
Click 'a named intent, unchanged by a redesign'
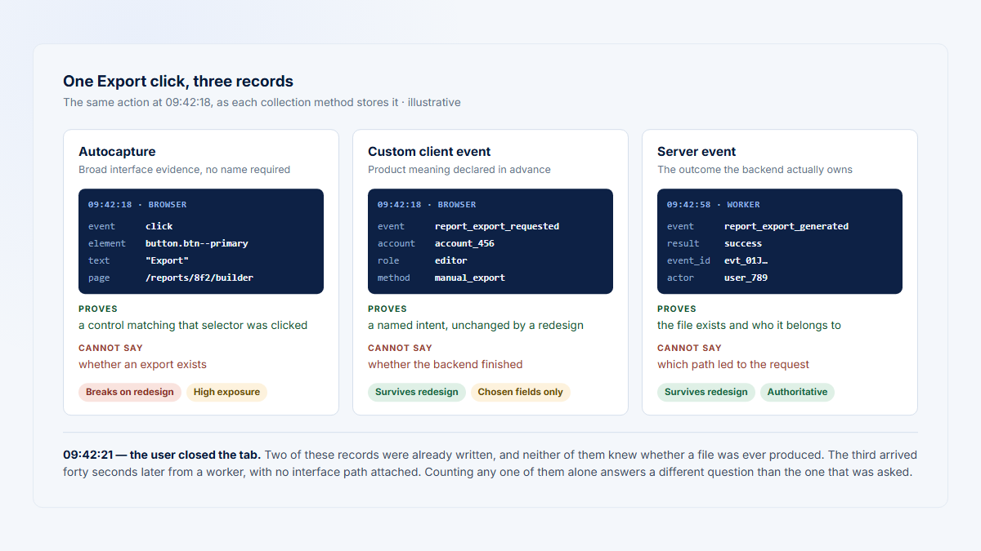point(476,325)
